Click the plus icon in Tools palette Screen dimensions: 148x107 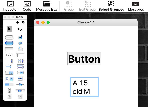coord(18,22)
